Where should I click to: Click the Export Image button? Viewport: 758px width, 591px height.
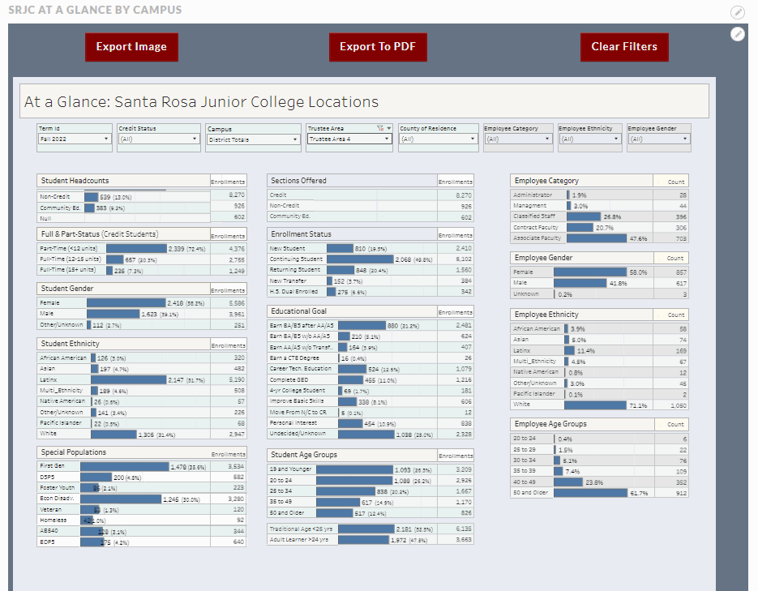[131, 47]
